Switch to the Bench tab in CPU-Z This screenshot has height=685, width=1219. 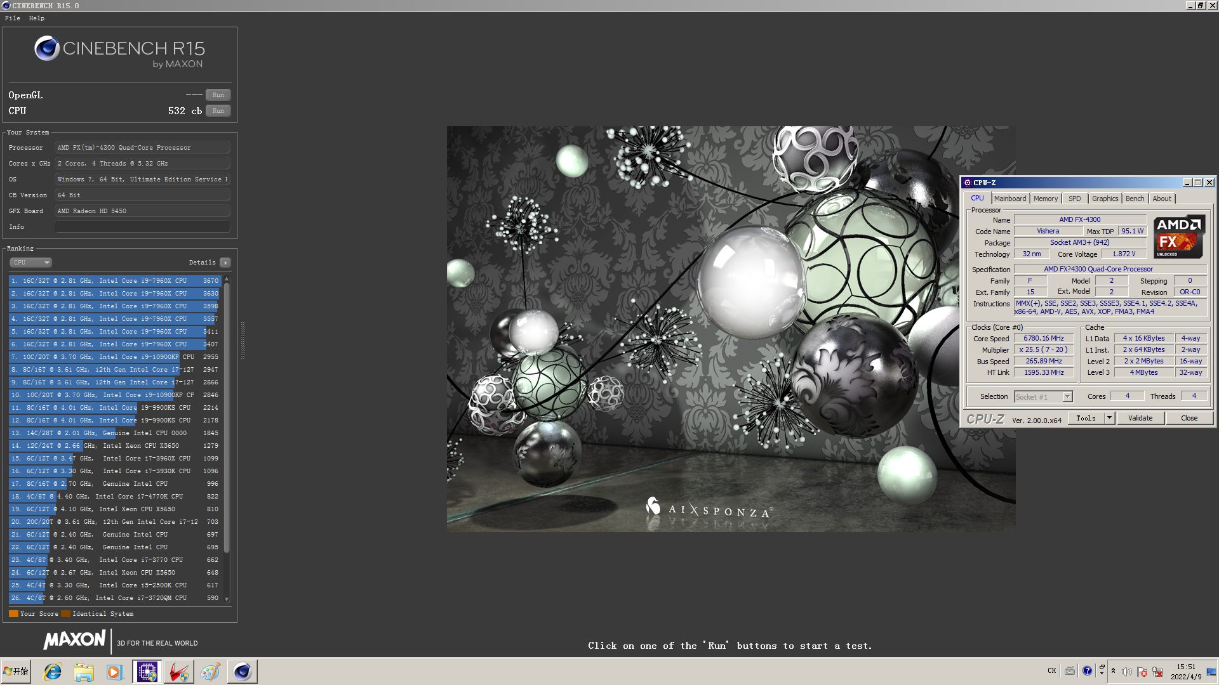[1135, 199]
